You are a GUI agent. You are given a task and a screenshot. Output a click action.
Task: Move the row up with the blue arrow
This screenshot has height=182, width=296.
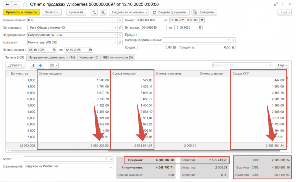[x=34, y=65]
